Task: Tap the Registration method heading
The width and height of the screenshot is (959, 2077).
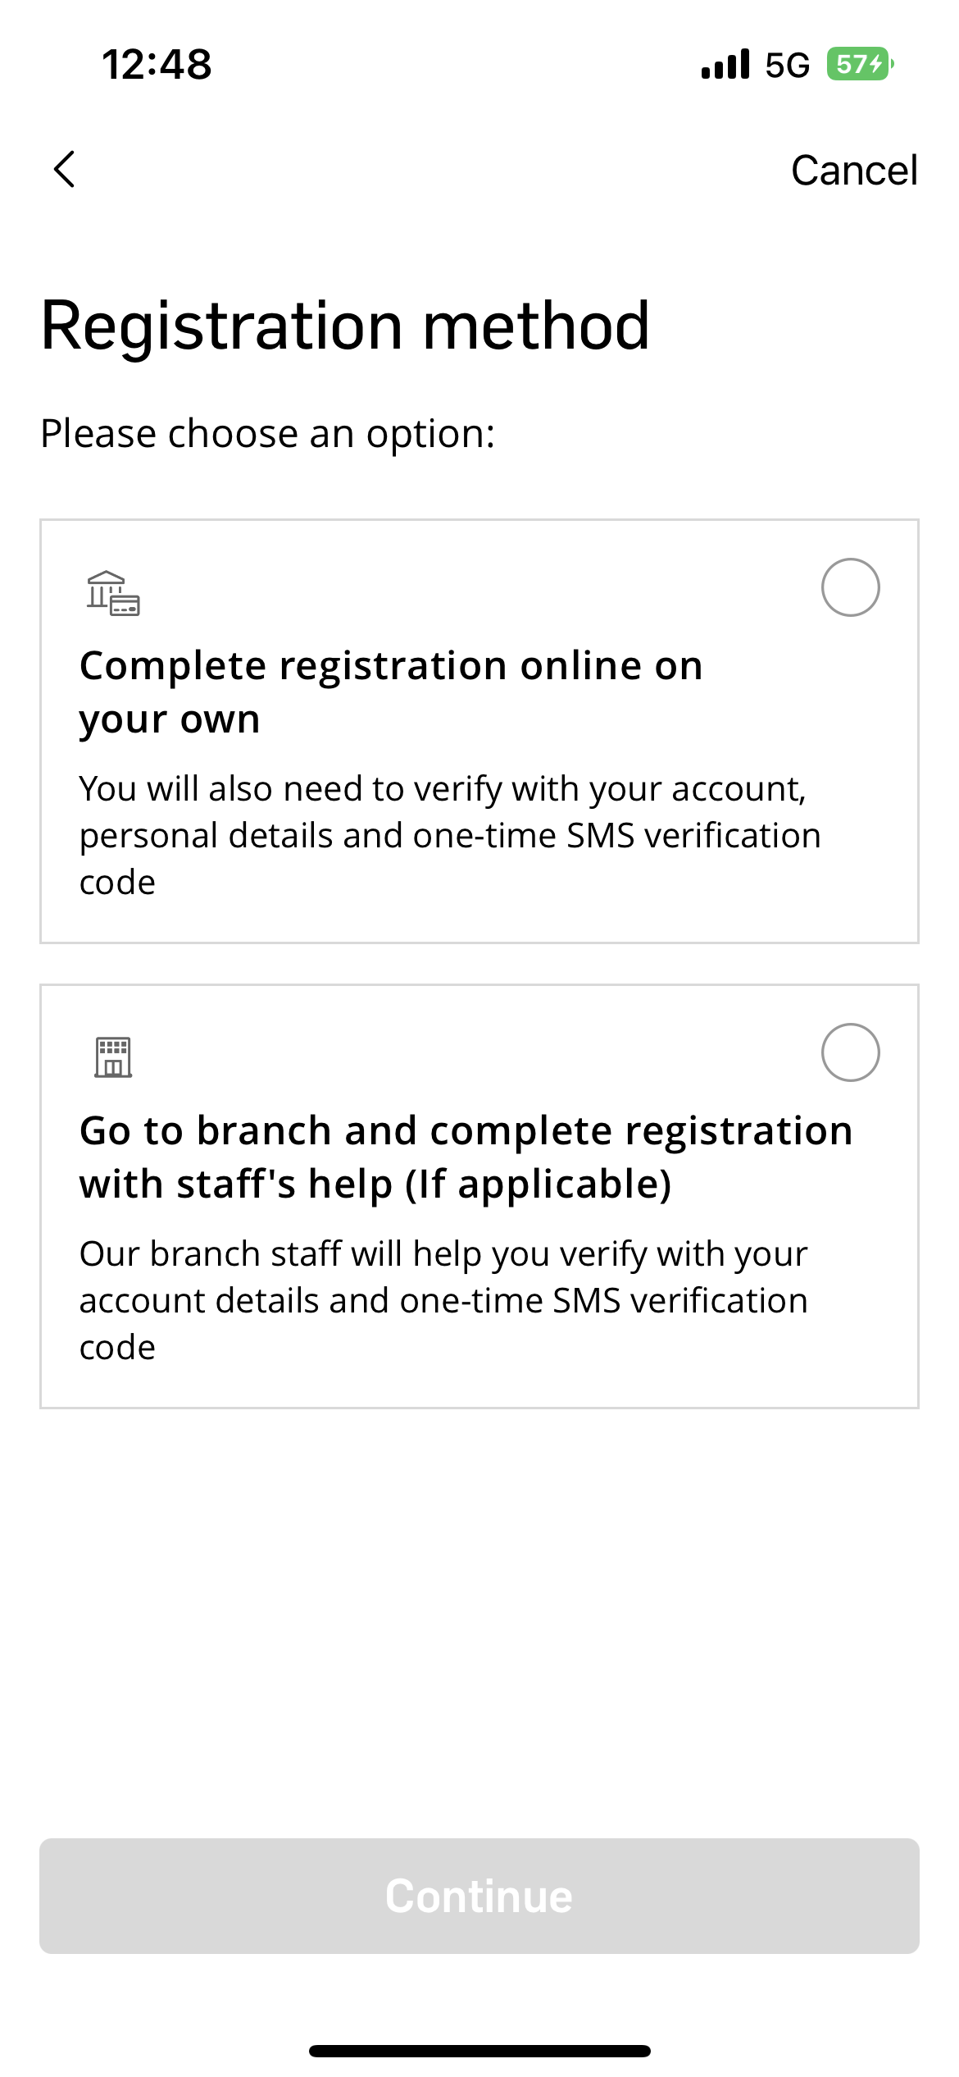Action: 345,326
